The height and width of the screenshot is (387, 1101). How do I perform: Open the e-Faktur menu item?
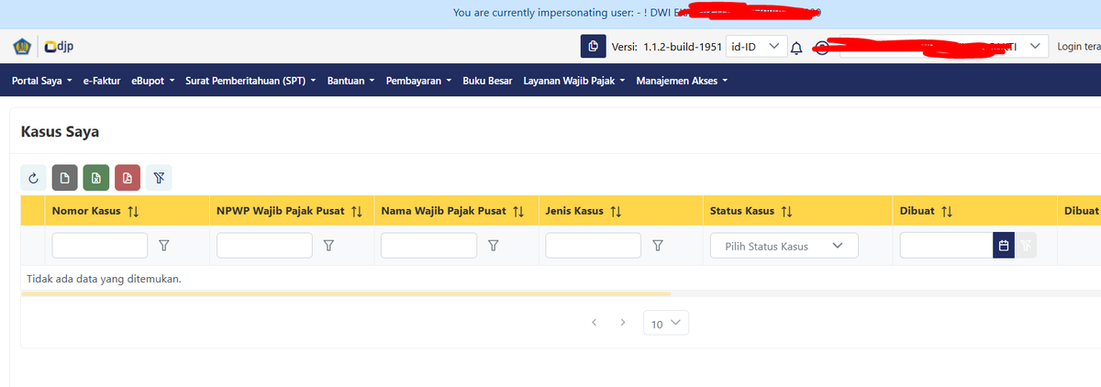pos(102,81)
